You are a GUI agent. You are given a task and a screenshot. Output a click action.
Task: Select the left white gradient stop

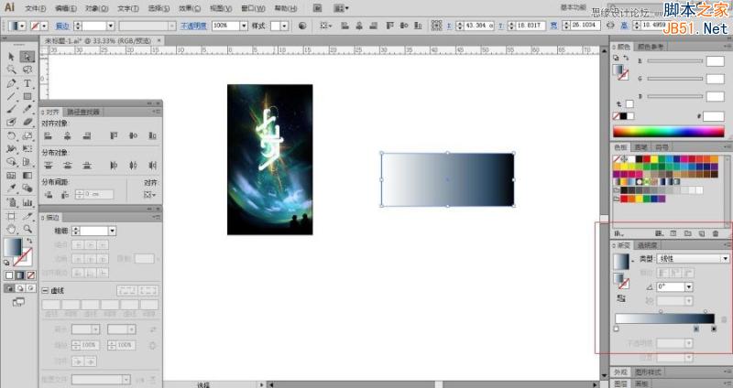pos(616,329)
